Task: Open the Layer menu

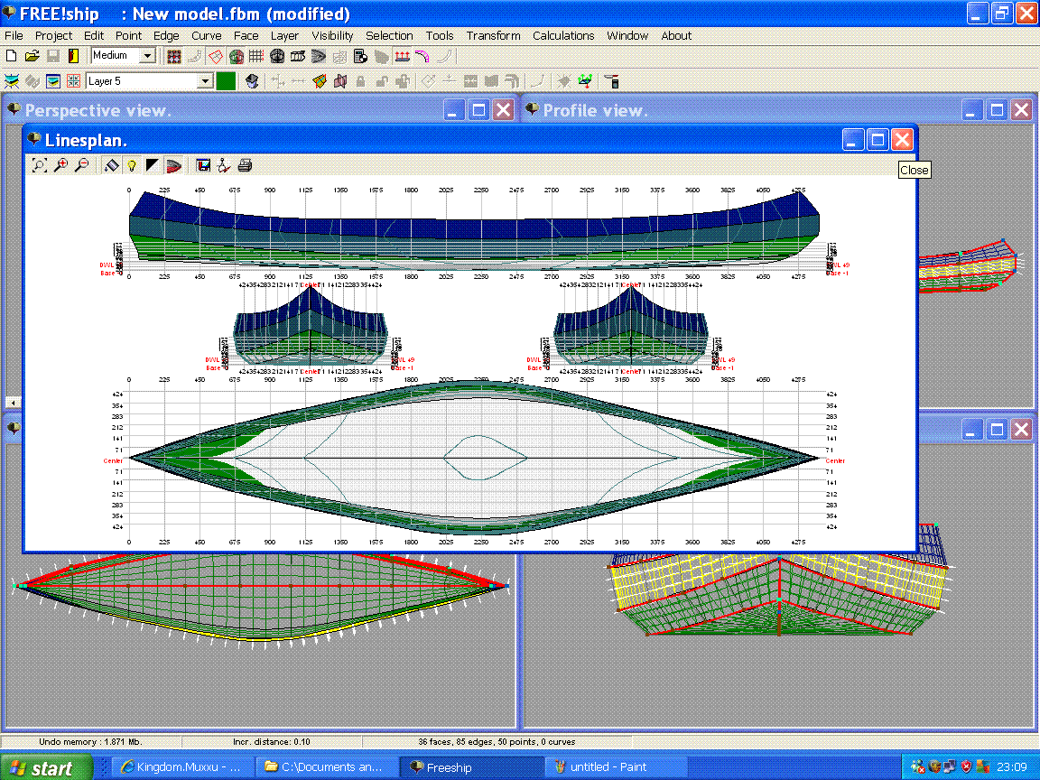Action: tap(284, 36)
